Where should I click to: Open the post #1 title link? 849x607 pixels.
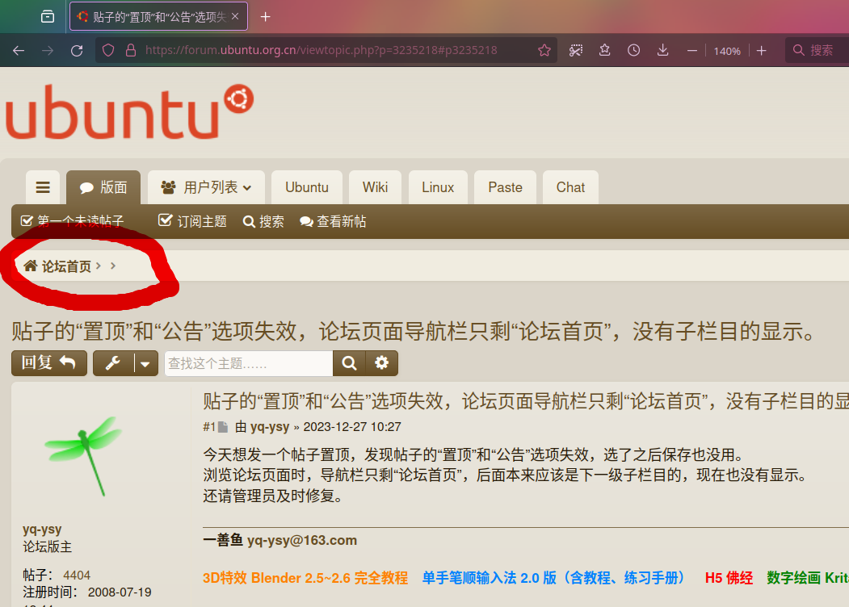(x=526, y=401)
